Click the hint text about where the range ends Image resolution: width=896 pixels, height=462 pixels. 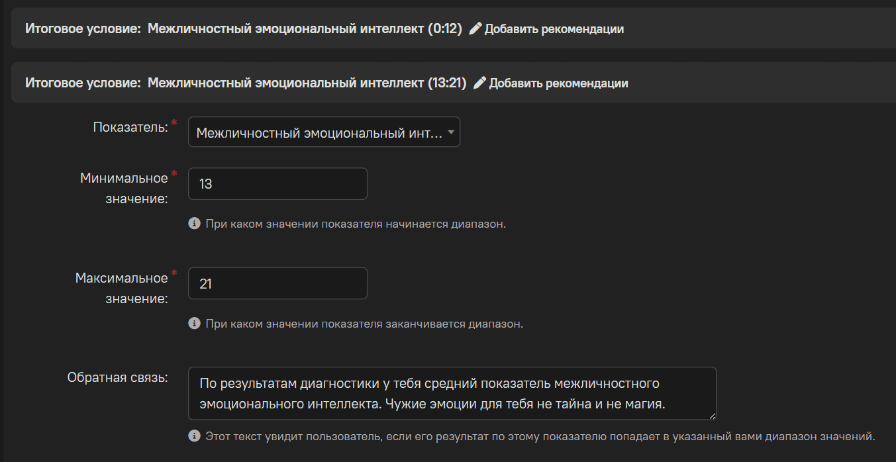click(x=364, y=324)
